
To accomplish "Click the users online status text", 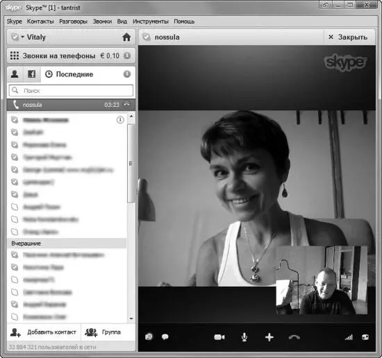I will tap(52, 347).
